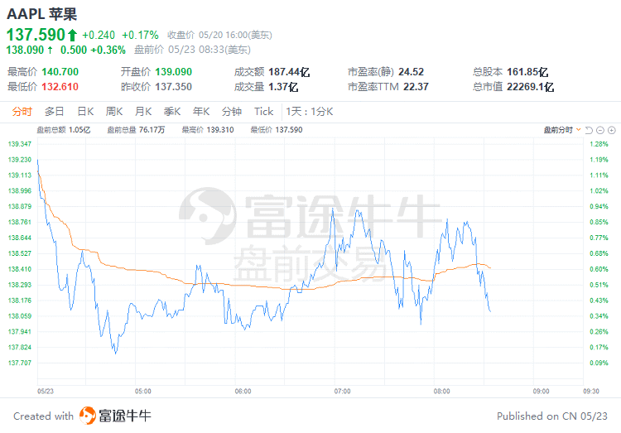Click the AAPL 苹果 stock title

[x=41, y=14]
